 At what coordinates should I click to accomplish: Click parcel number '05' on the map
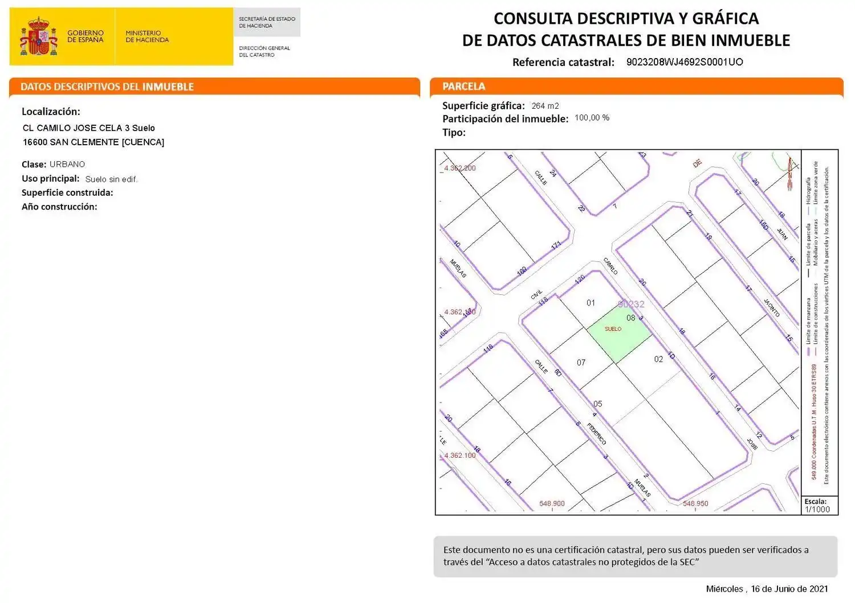pyautogui.click(x=597, y=404)
